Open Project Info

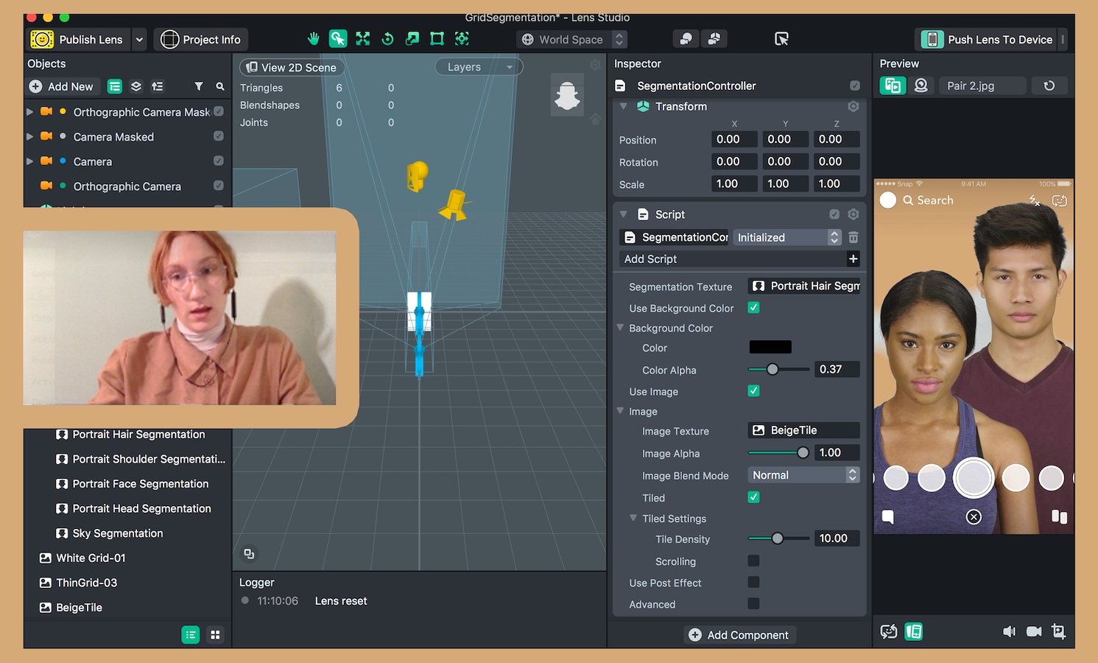[200, 40]
